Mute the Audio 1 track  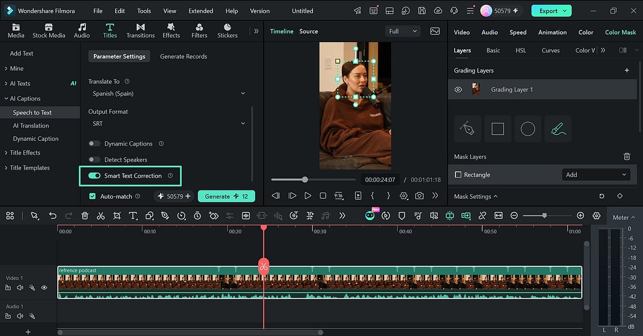coord(20,316)
